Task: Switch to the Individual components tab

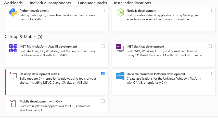Action: (50, 3)
